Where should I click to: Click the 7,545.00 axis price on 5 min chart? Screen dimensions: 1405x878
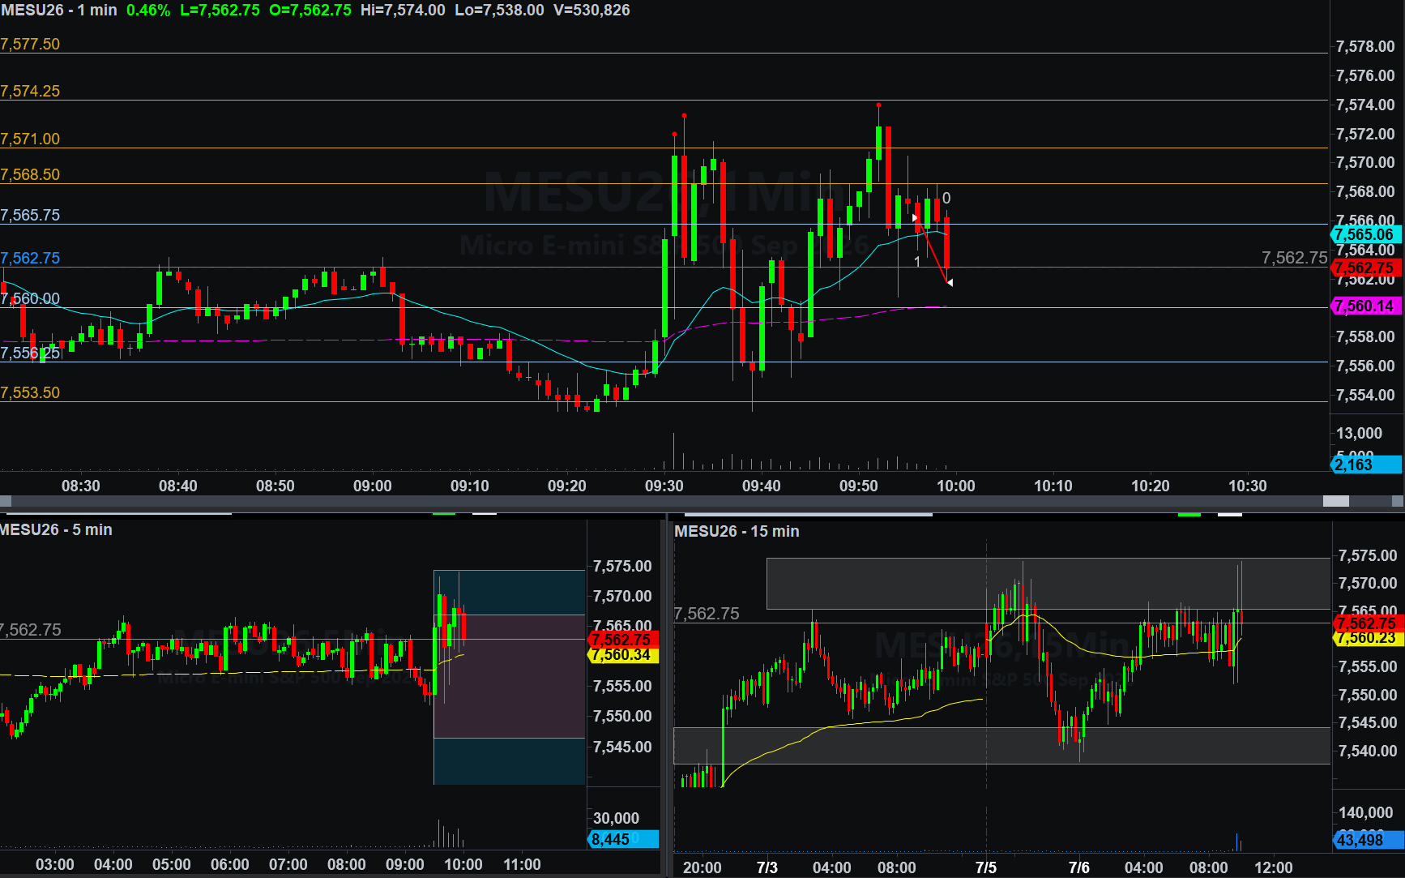coord(622,747)
